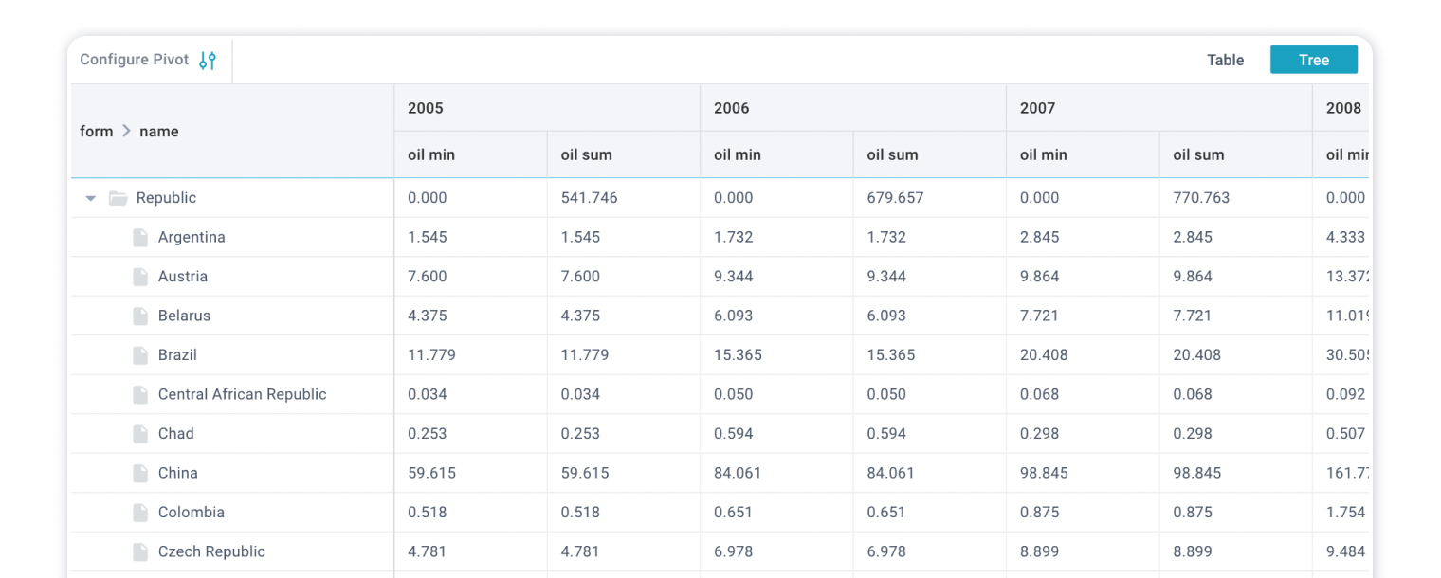Image resolution: width=1441 pixels, height=578 pixels.
Task: Open the Configure Pivot sliders icon
Action: [208, 60]
